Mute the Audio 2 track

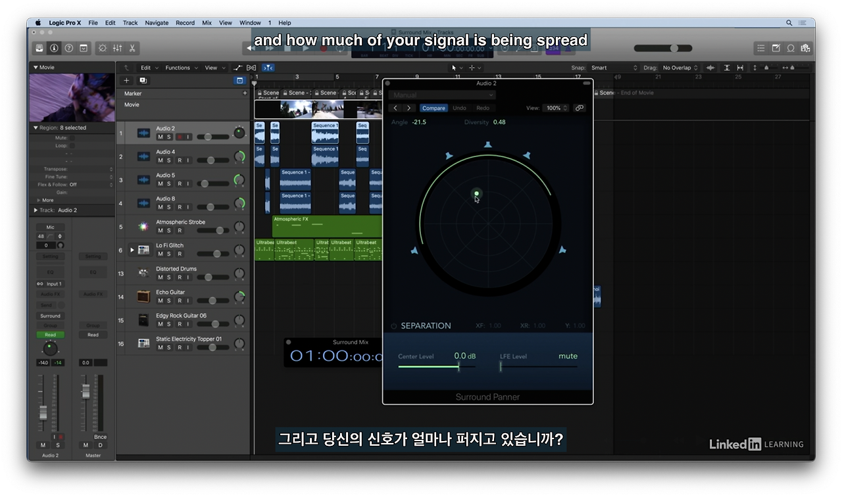[x=161, y=137]
